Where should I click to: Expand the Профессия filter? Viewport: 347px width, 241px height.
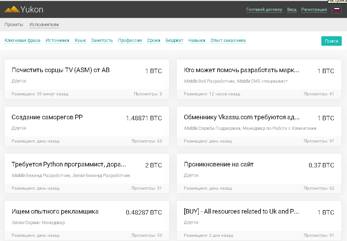pos(130,40)
